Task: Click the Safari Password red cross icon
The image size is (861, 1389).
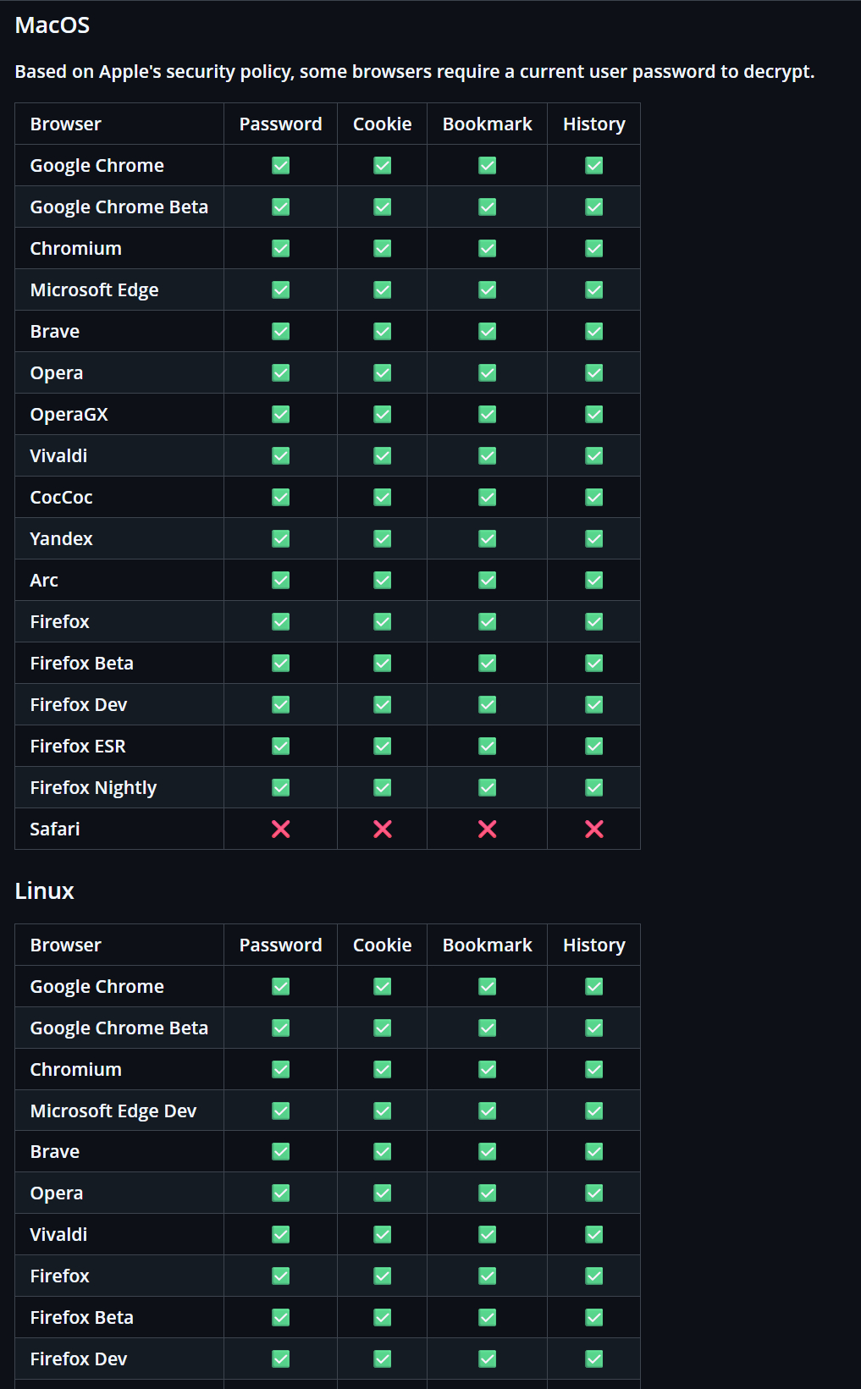Action: 281,830
